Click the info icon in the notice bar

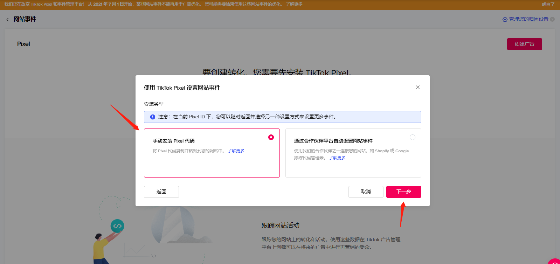click(153, 117)
